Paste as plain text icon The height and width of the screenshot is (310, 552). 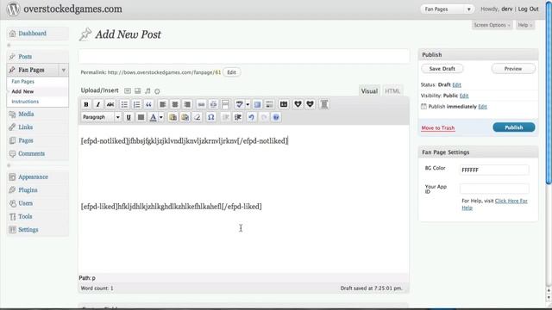[x=172, y=117]
